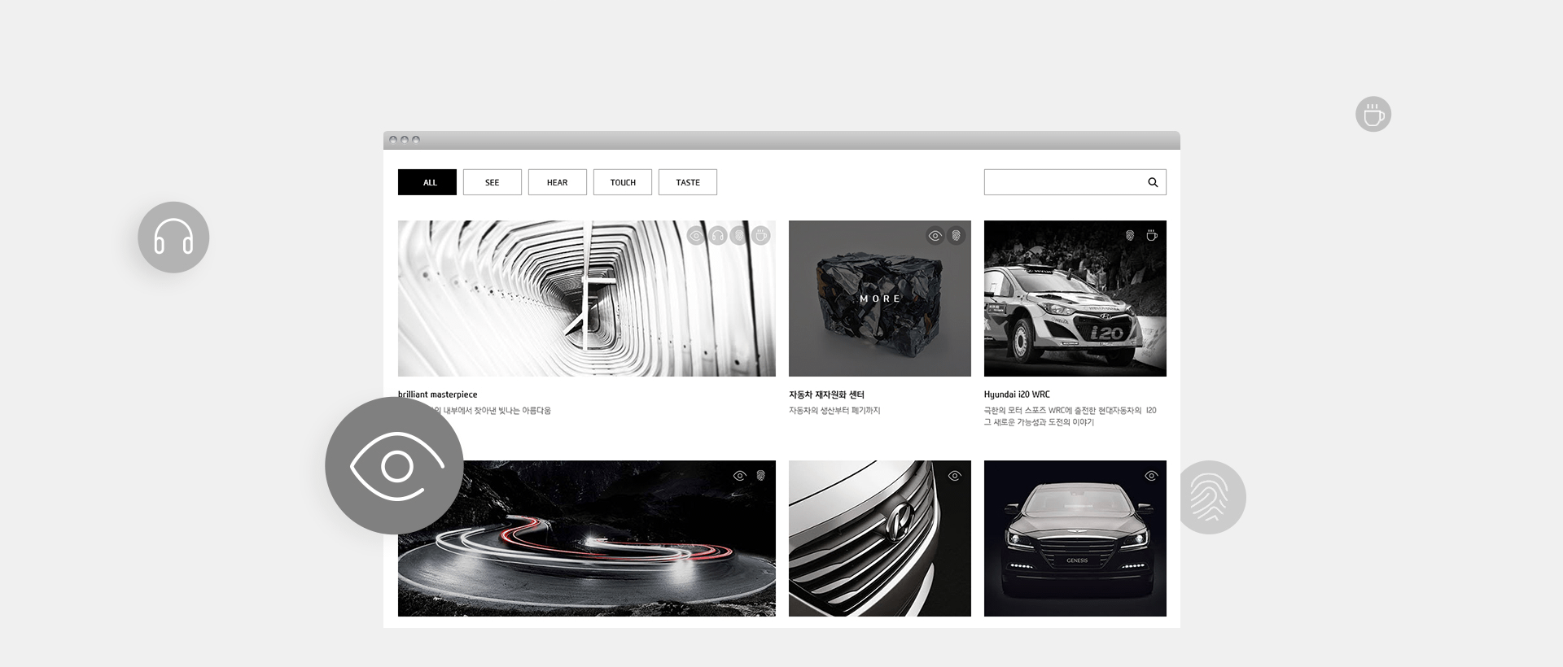Click the brilliant masterpiece description text
1563x667 pixels.
coord(495,411)
